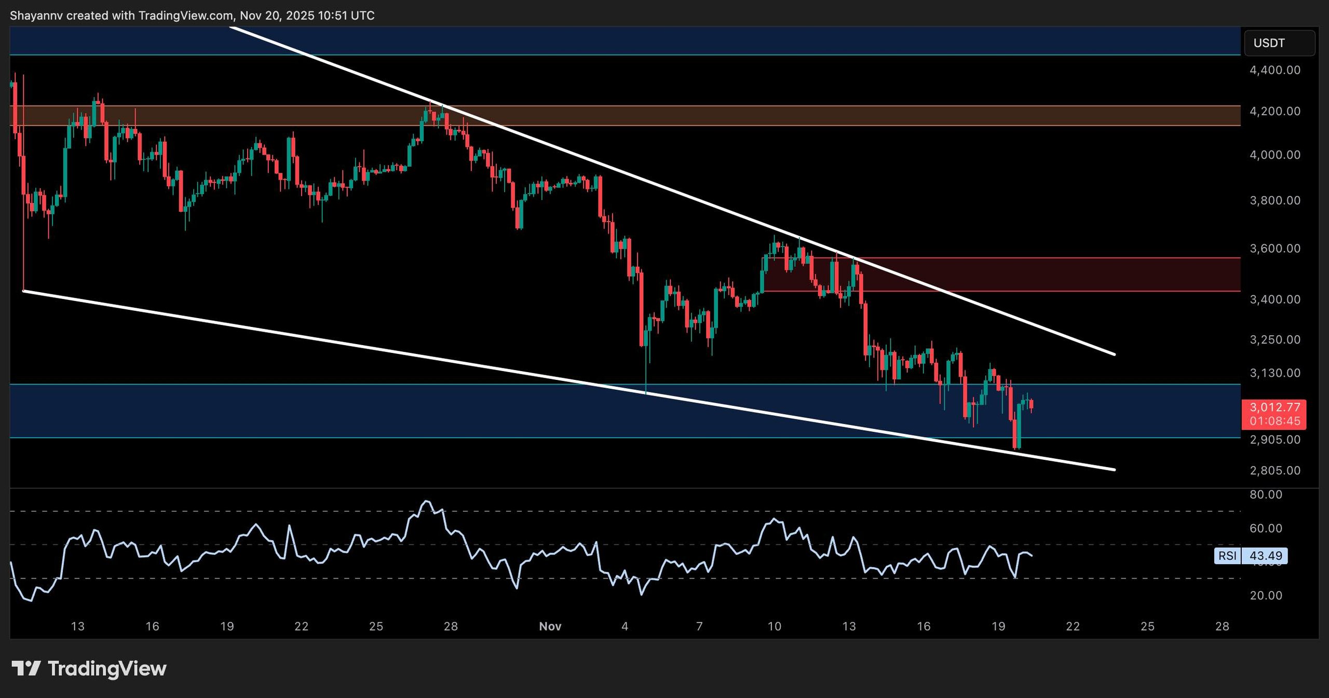Click the TradingView logo icon

[26, 668]
